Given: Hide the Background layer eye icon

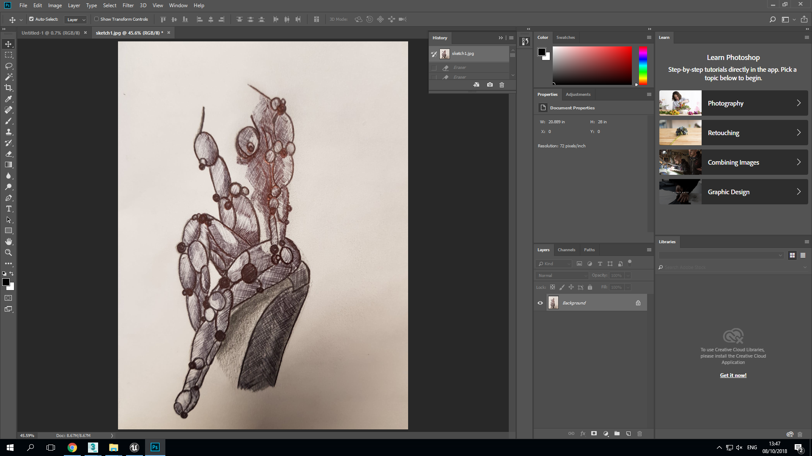Looking at the screenshot, I should [x=540, y=303].
